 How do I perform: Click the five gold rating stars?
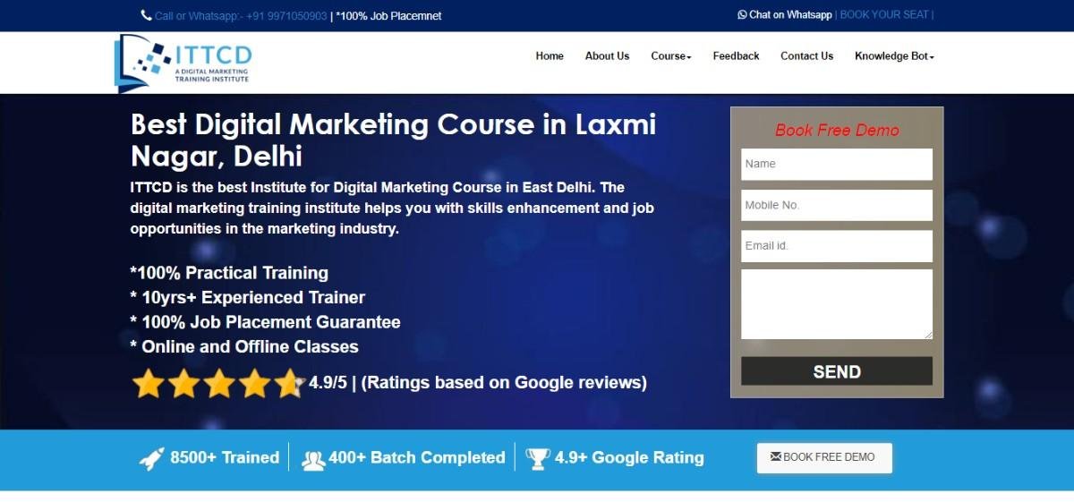(x=217, y=383)
